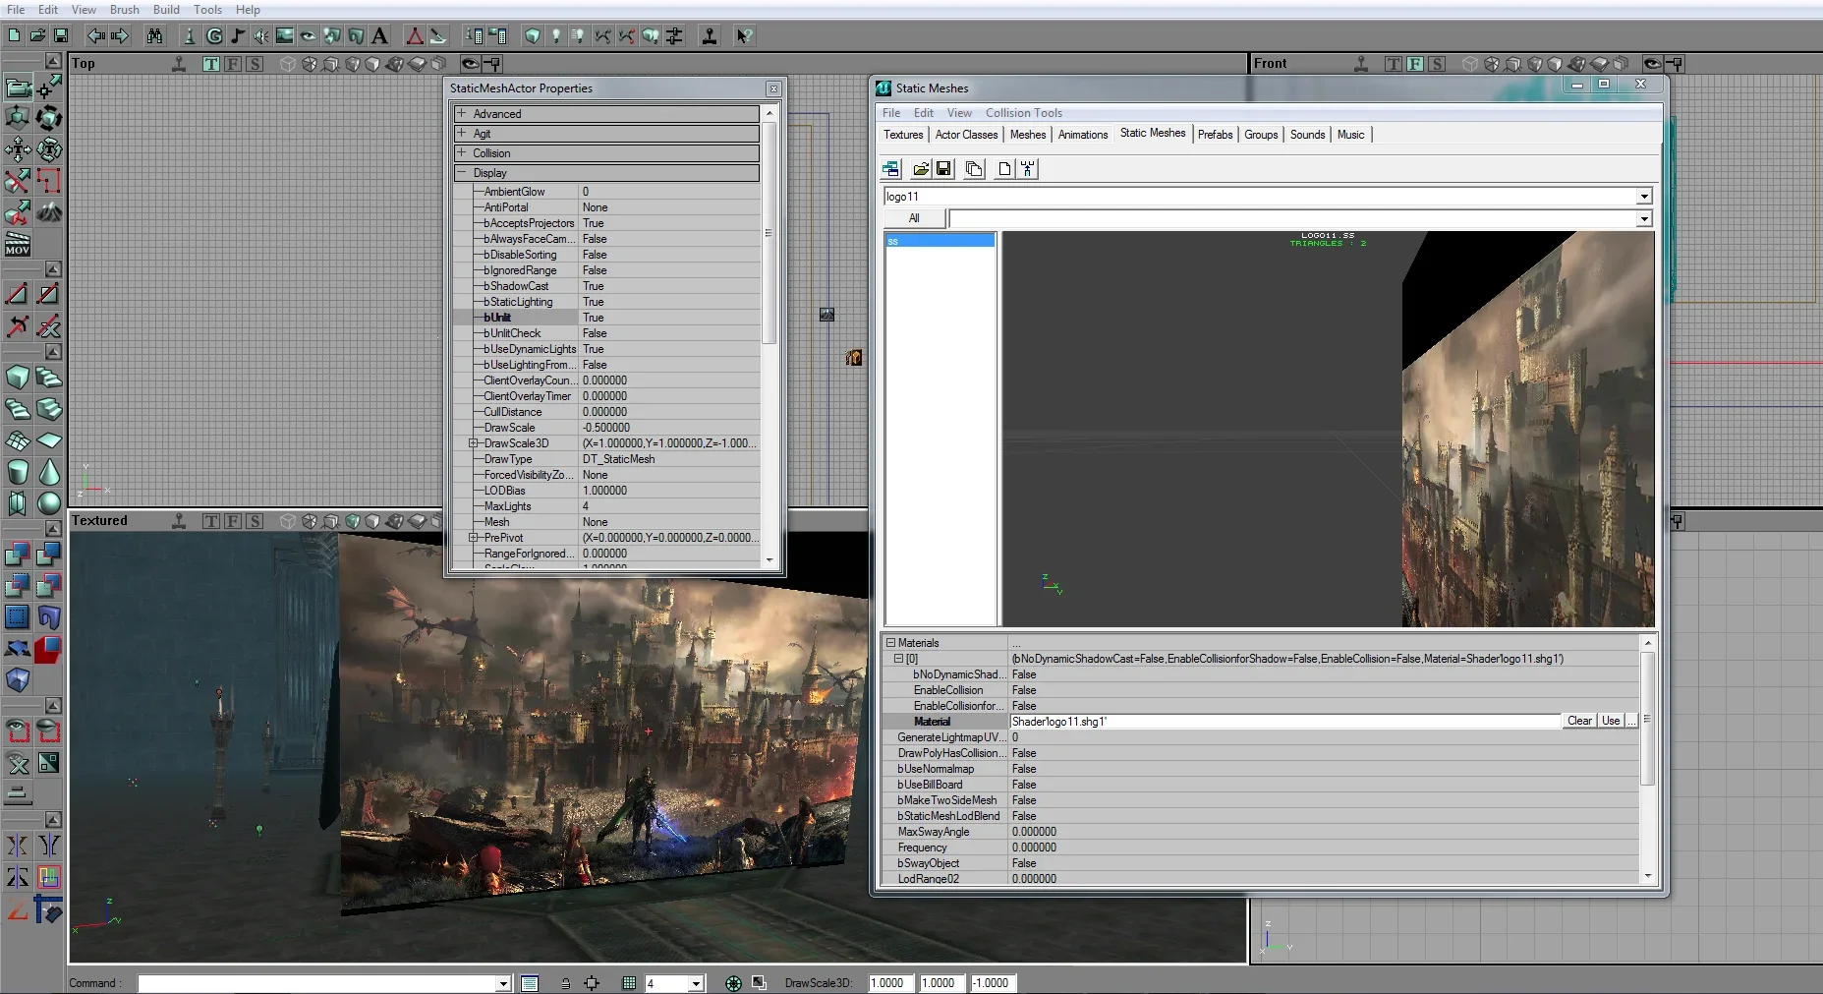Click the open package icon in Static Meshes
Image resolution: width=1823 pixels, height=994 pixels.
point(921,169)
